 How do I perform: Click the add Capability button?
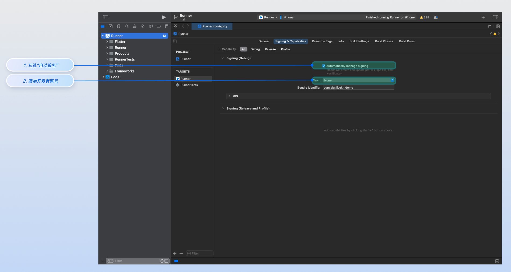(x=227, y=49)
